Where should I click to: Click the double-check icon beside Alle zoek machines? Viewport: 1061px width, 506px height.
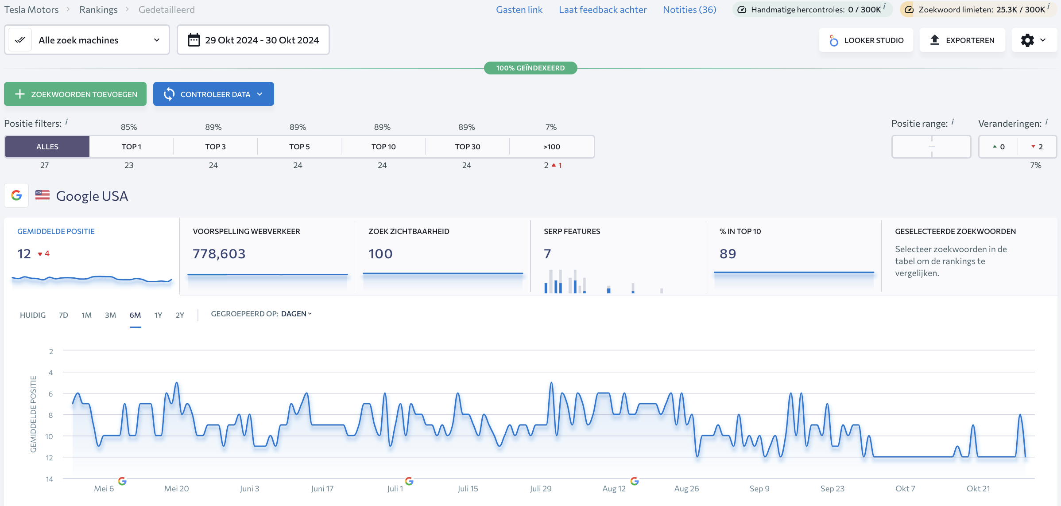20,40
